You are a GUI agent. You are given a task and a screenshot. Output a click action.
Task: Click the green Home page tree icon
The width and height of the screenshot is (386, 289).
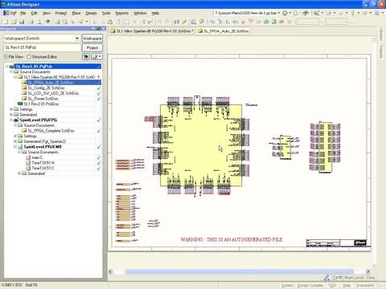coord(306,13)
